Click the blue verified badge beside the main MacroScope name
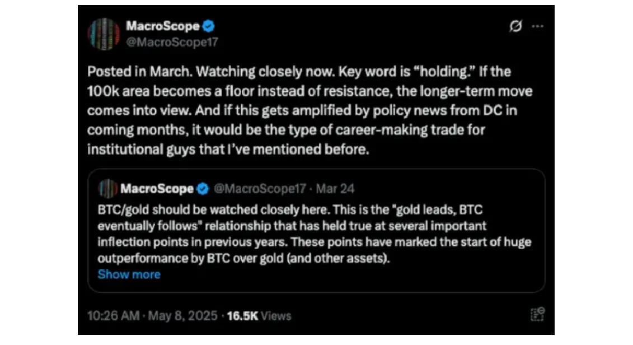Screen dimensions: 633x345 209,26
